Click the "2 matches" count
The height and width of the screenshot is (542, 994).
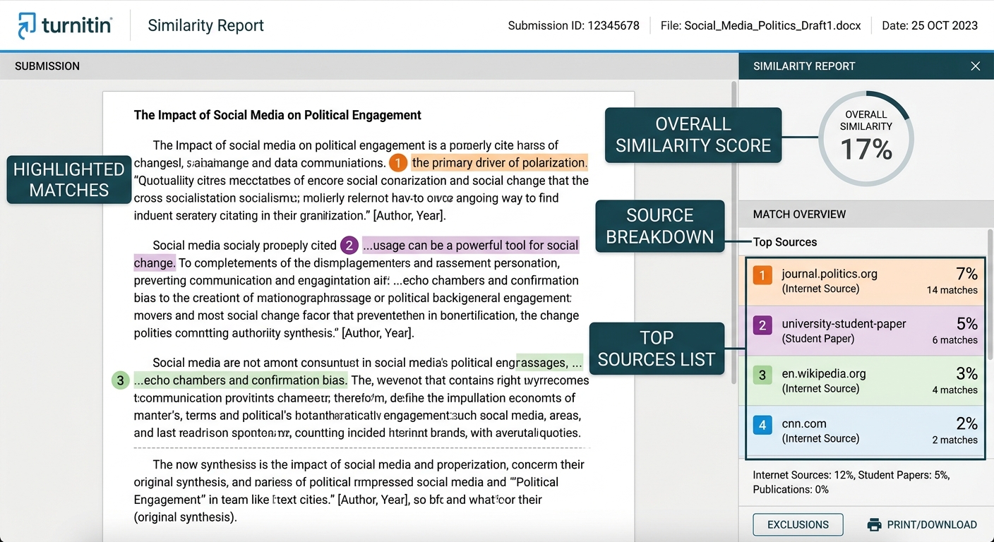955,440
